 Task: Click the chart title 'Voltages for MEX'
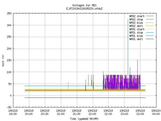(x=84, y=5)
